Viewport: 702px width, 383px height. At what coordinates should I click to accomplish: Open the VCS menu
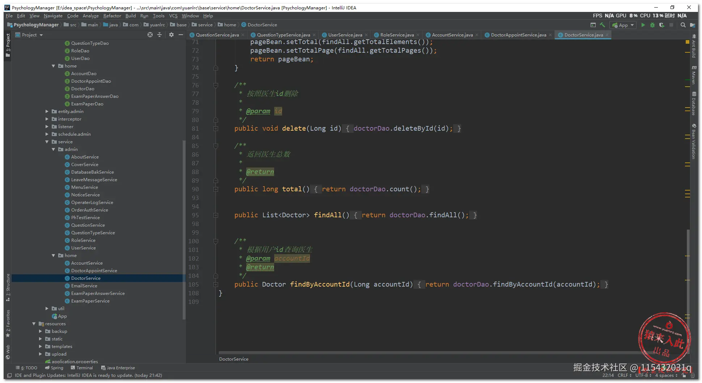(x=173, y=16)
